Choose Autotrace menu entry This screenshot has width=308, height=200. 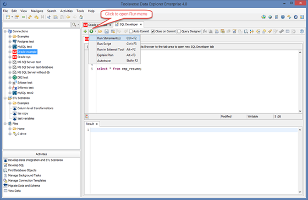pos(114,61)
